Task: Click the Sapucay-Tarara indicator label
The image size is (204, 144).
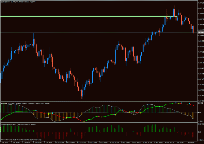Action: (x=39, y=104)
